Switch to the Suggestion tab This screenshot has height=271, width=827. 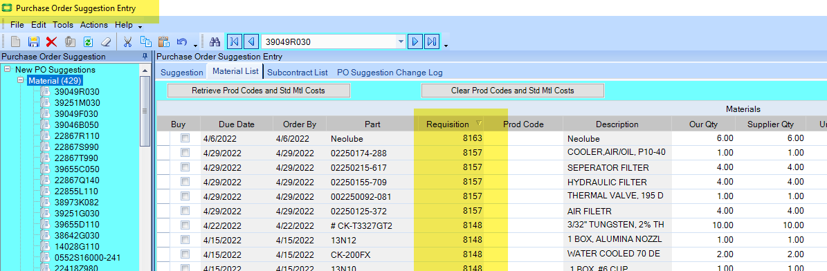tap(182, 72)
